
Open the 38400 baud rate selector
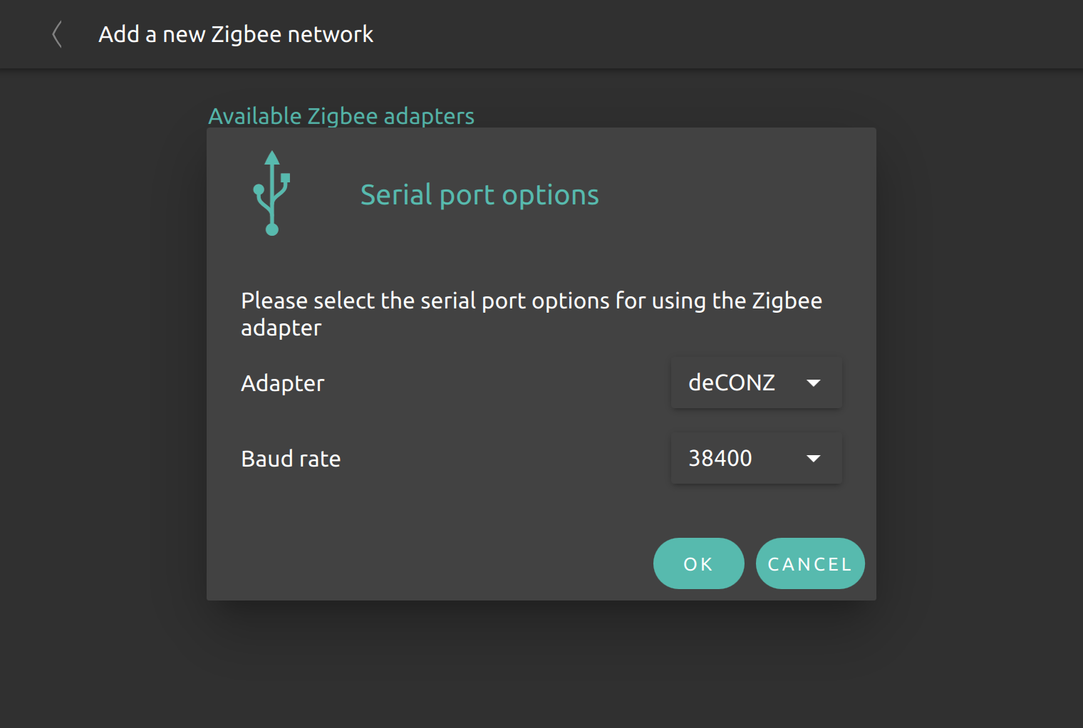coord(756,458)
